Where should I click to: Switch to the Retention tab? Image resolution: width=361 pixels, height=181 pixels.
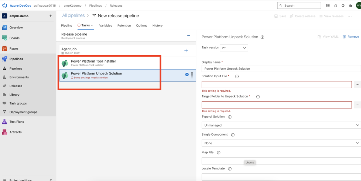pos(124,25)
